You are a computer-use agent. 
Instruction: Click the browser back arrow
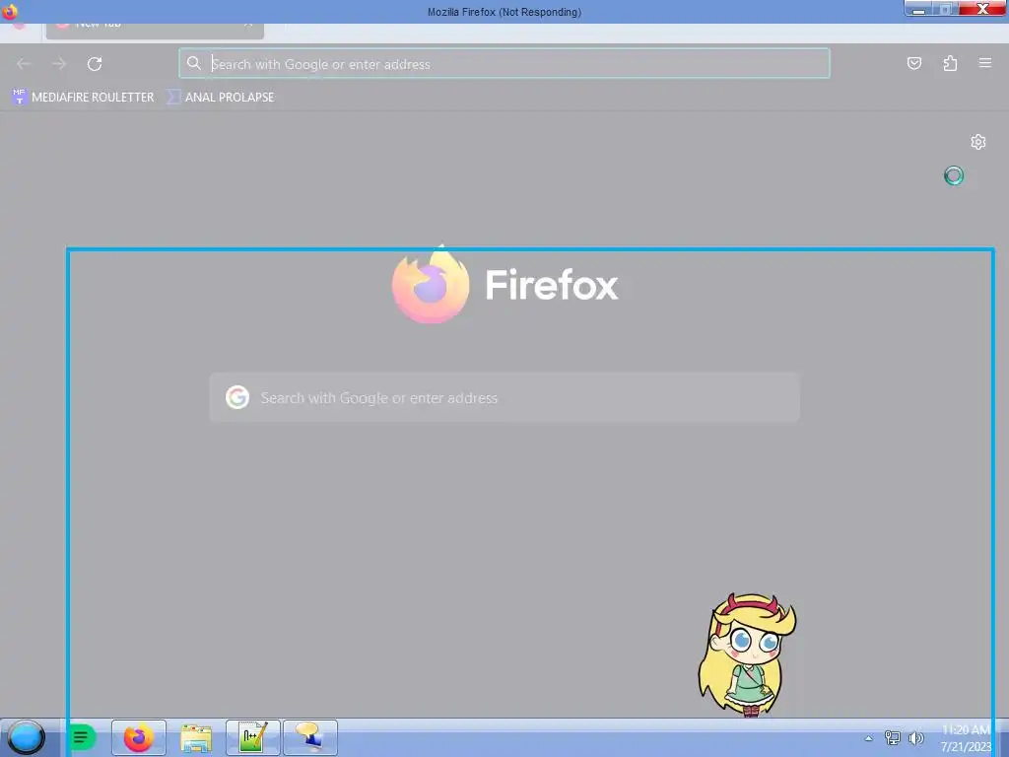point(24,64)
